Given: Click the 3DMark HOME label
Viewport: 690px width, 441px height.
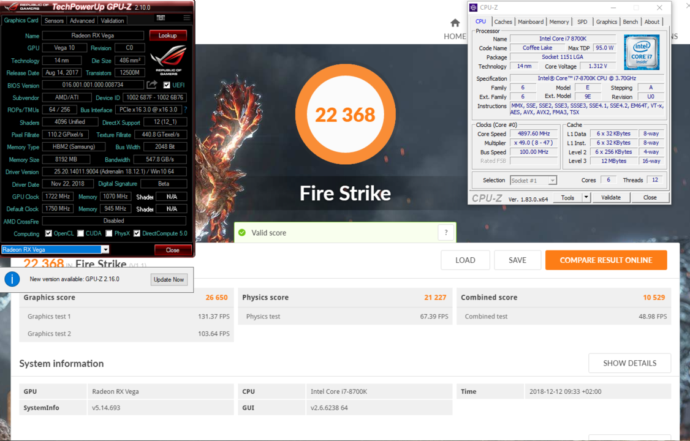Looking at the screenshot, I should point(455,36).
